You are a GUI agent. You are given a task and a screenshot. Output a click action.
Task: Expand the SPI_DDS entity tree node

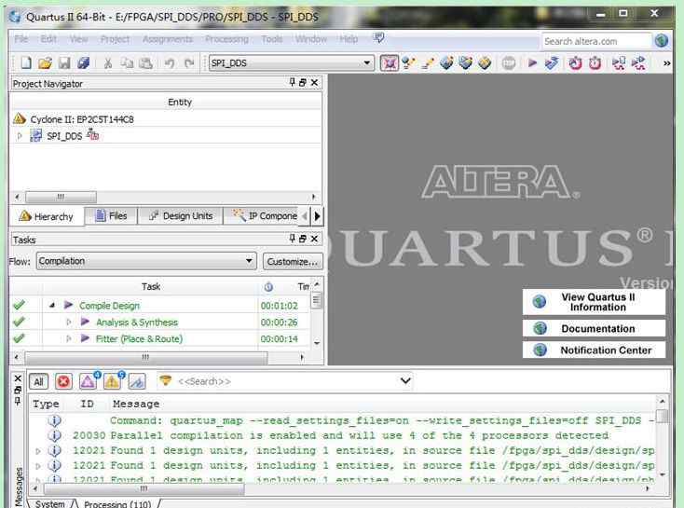click(20, 136)
